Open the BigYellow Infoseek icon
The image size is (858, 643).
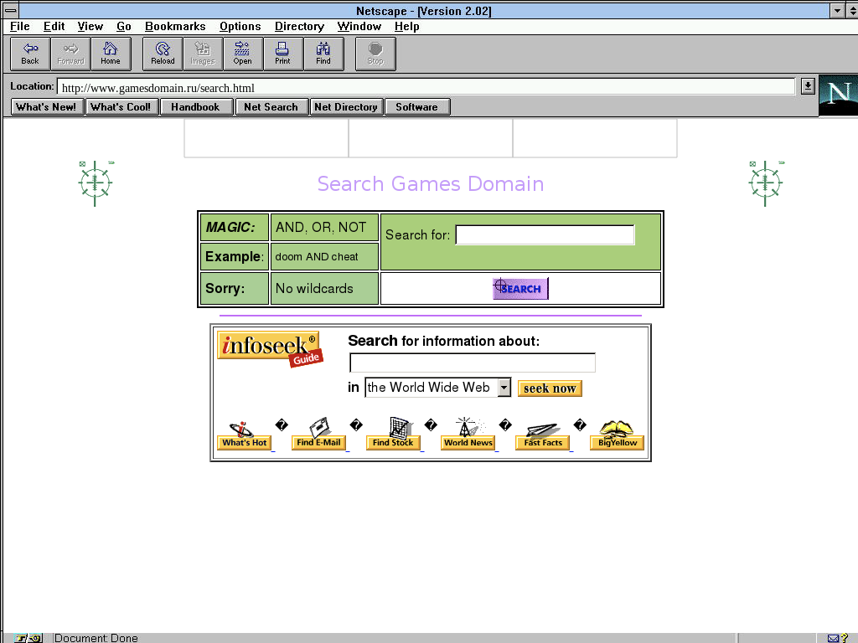coord(618,435)
